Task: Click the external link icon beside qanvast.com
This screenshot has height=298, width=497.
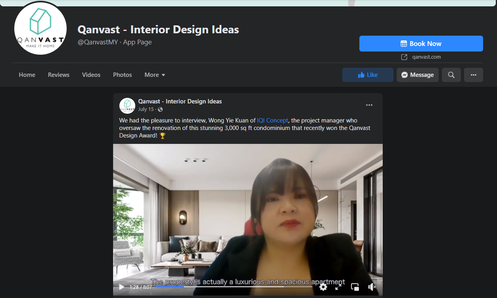Action: (404, 57)
